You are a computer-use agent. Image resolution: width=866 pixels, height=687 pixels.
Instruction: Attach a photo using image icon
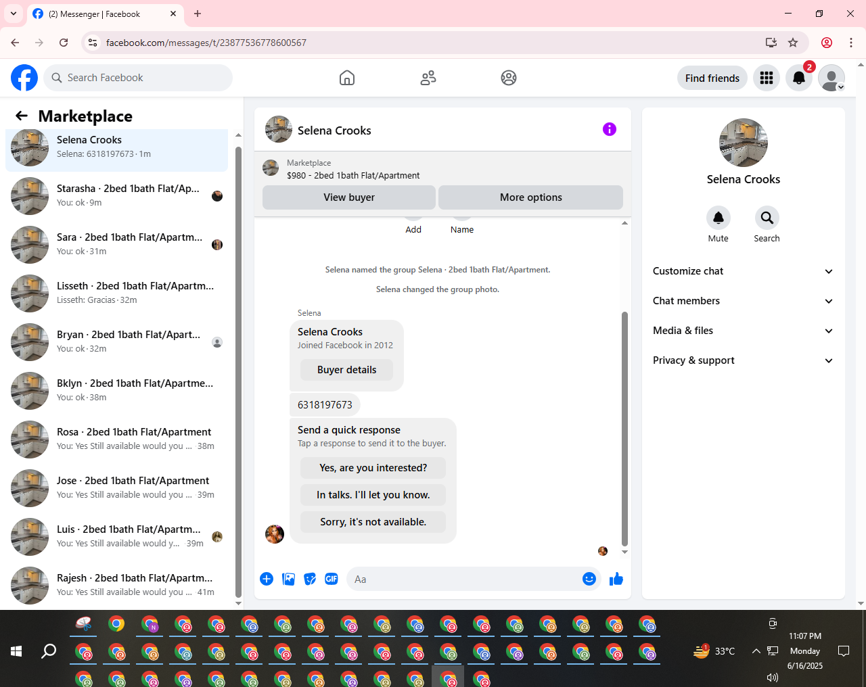click(x=288, y=579)
